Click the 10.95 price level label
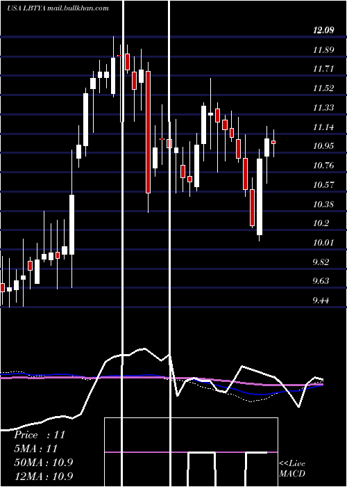This screenshot has height=487, width=347. click(x=323, y=146)
